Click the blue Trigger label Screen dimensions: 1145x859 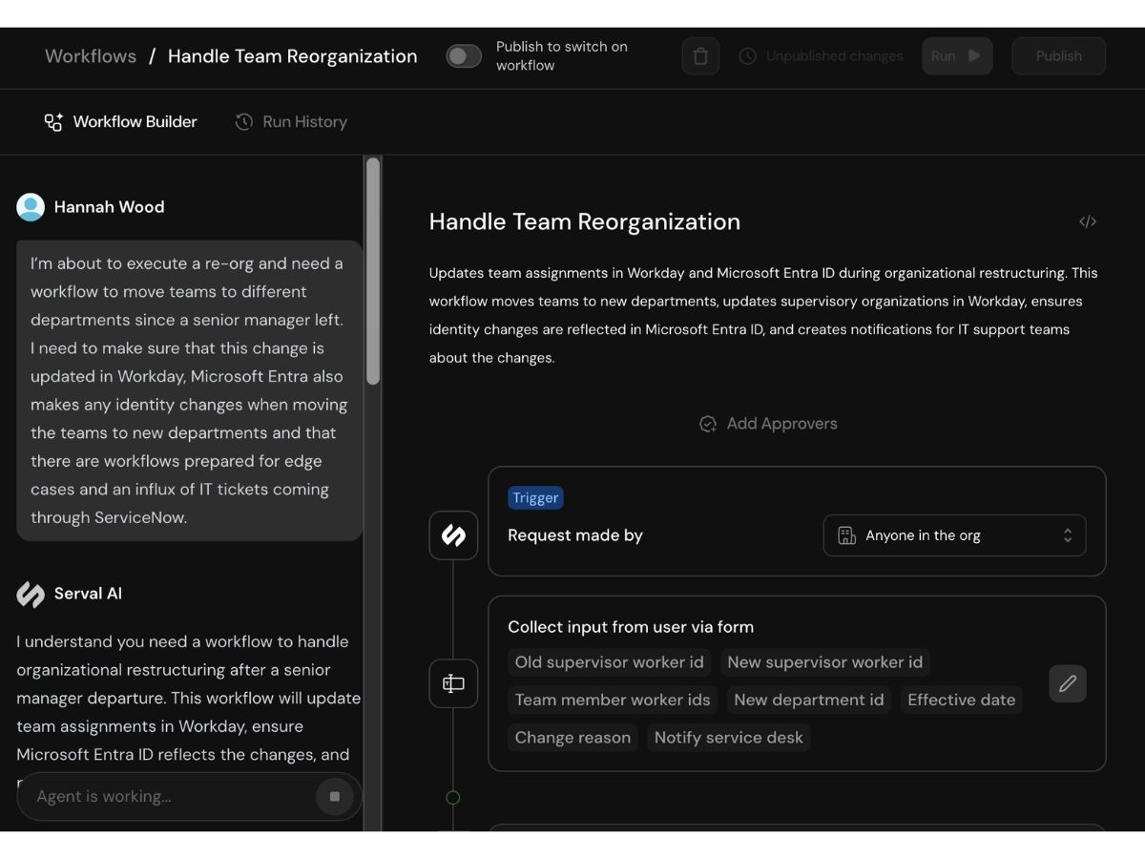pos(535,498)
